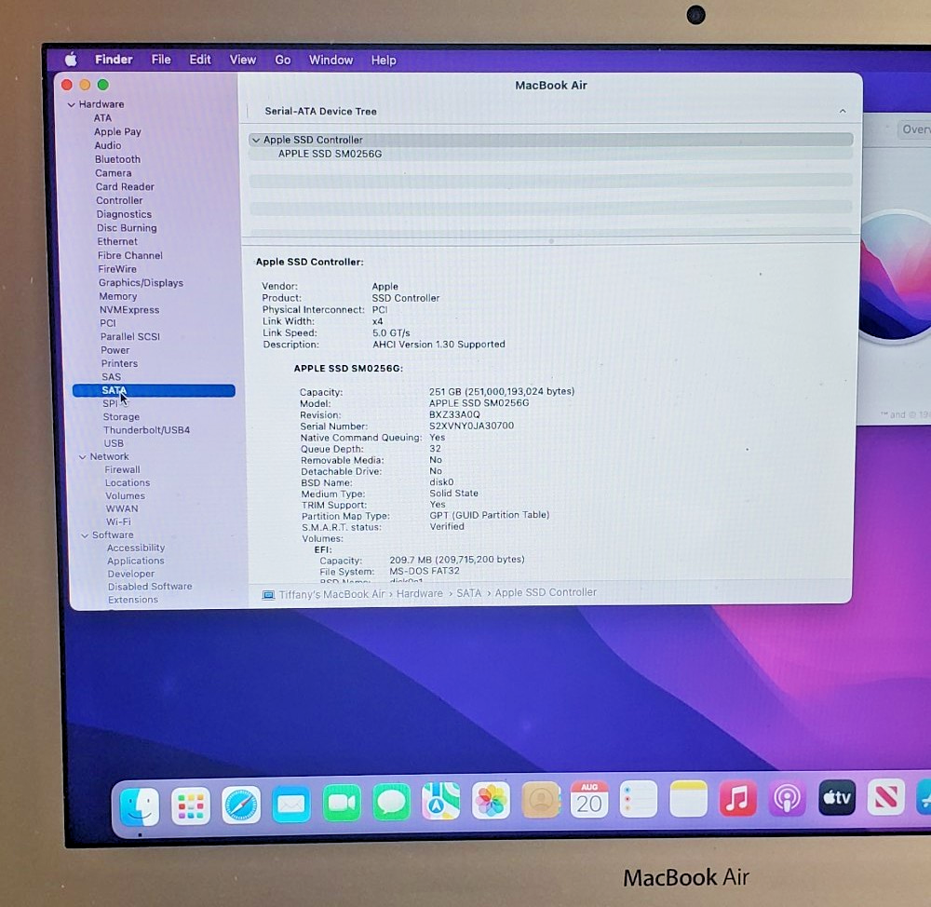
Task: Open the Apple menu
Action: coord(71,60)
